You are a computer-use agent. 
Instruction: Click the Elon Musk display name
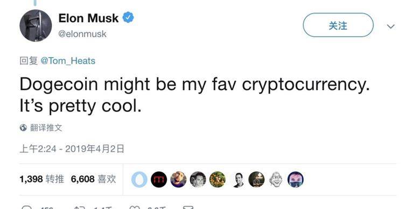88,18
